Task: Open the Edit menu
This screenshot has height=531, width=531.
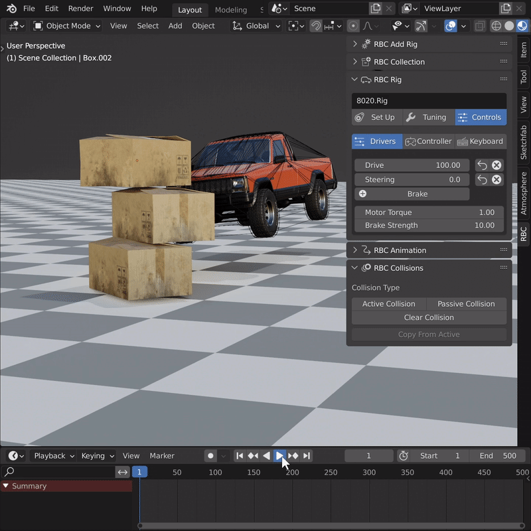Action: coord(52,9)
